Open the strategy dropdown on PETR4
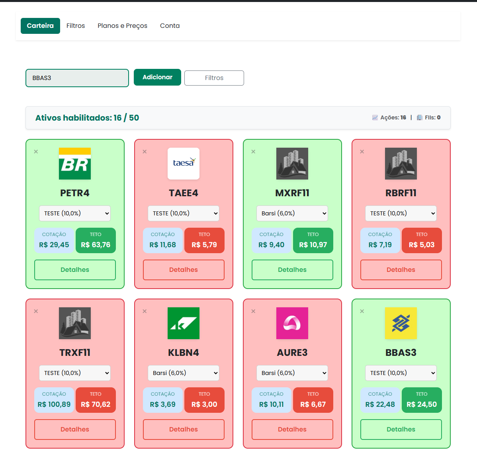The image size is (477, 453). [x=75, y=213]
